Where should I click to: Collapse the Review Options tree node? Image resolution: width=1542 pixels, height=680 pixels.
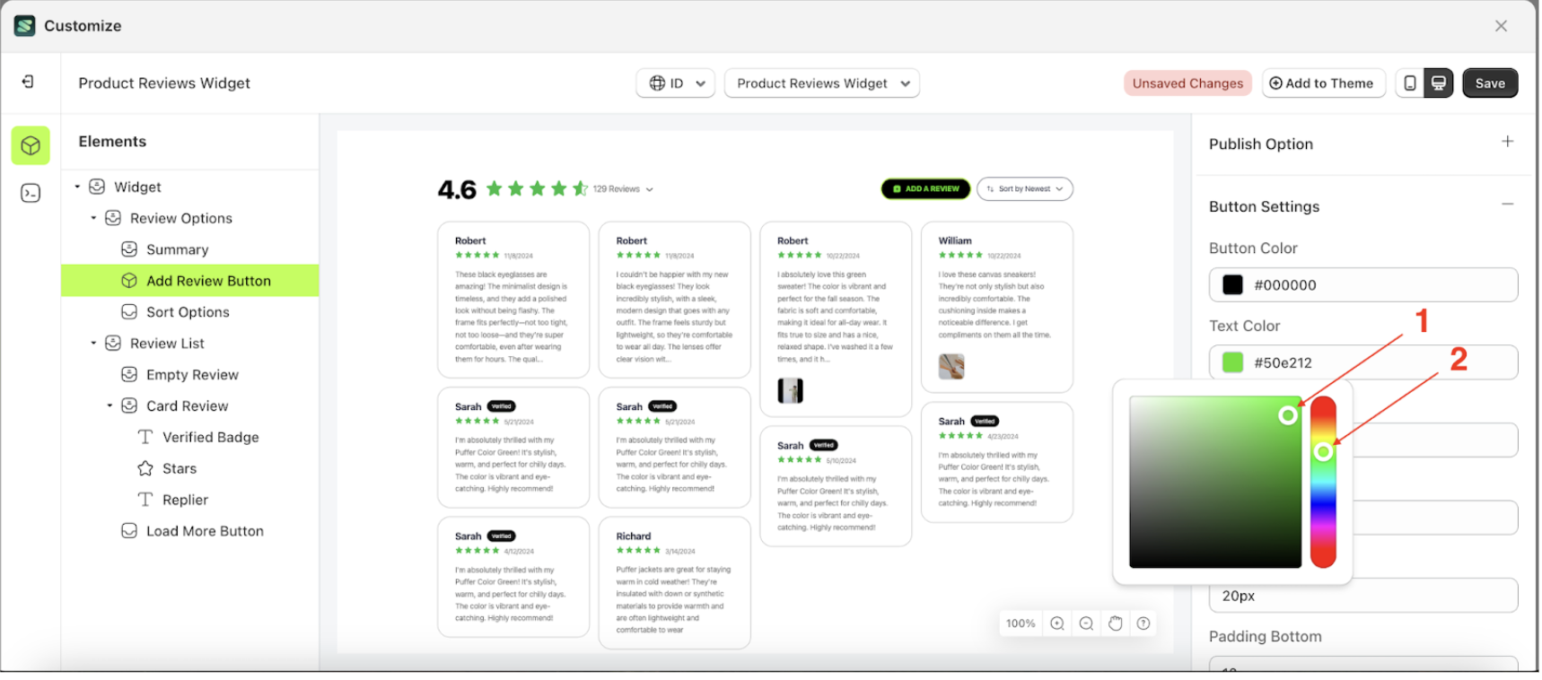pos(93,218)
